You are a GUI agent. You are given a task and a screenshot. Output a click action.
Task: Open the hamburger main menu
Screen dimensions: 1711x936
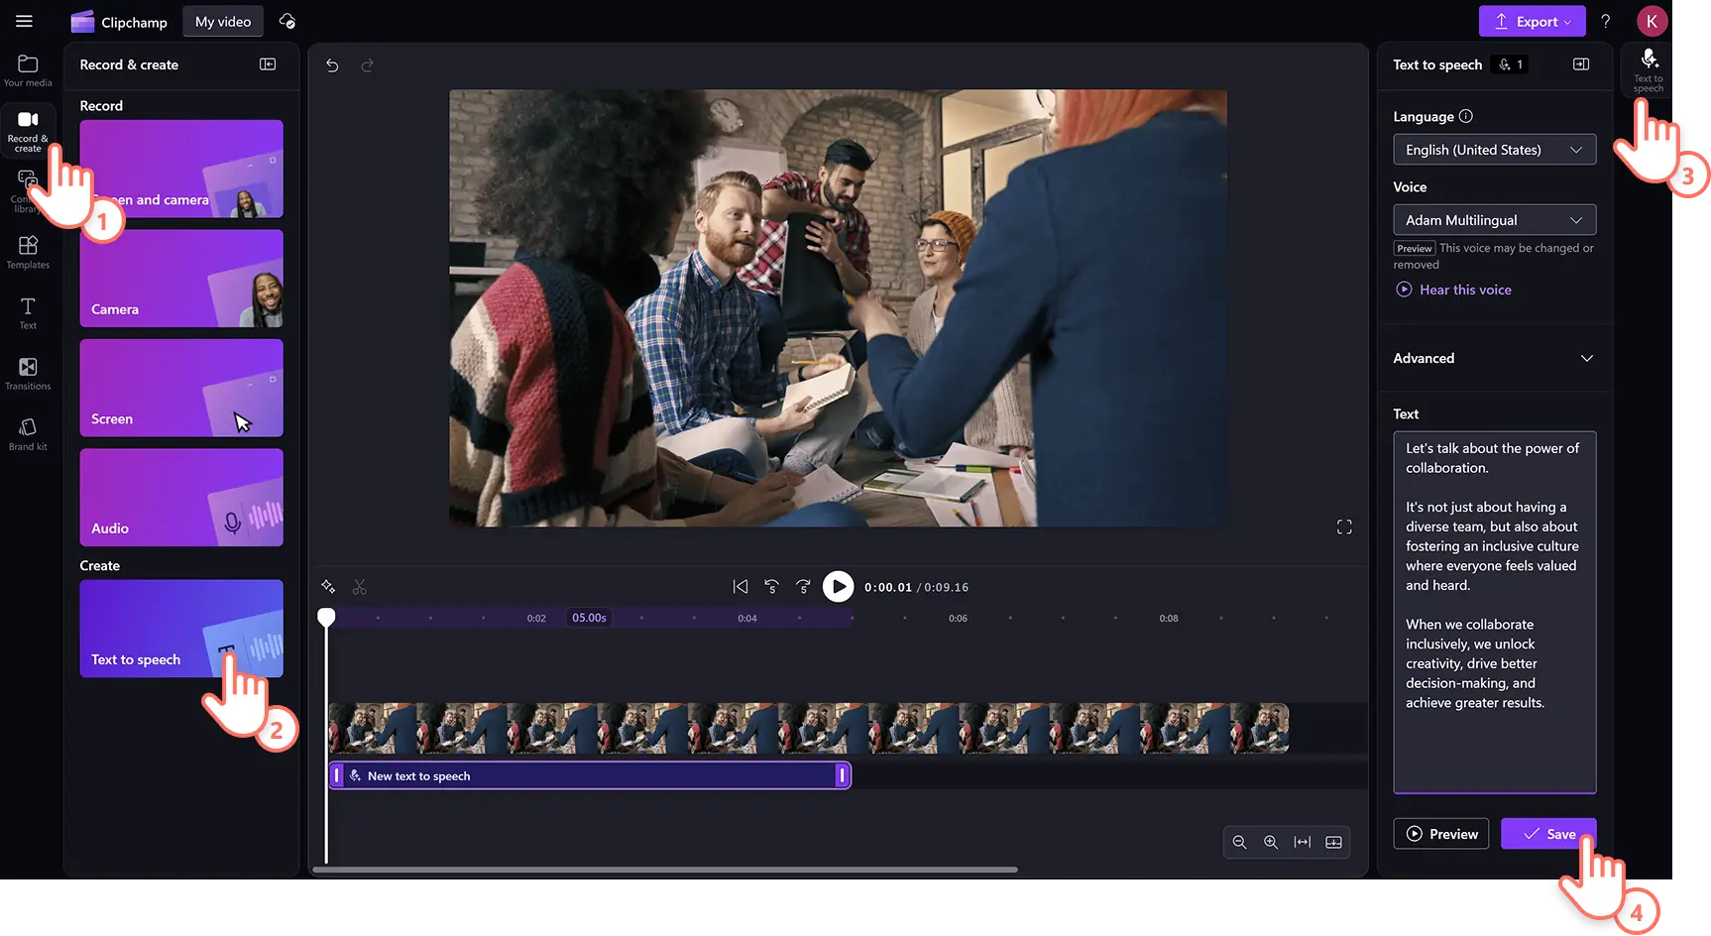pyautogui.click(x=25, y=21)
